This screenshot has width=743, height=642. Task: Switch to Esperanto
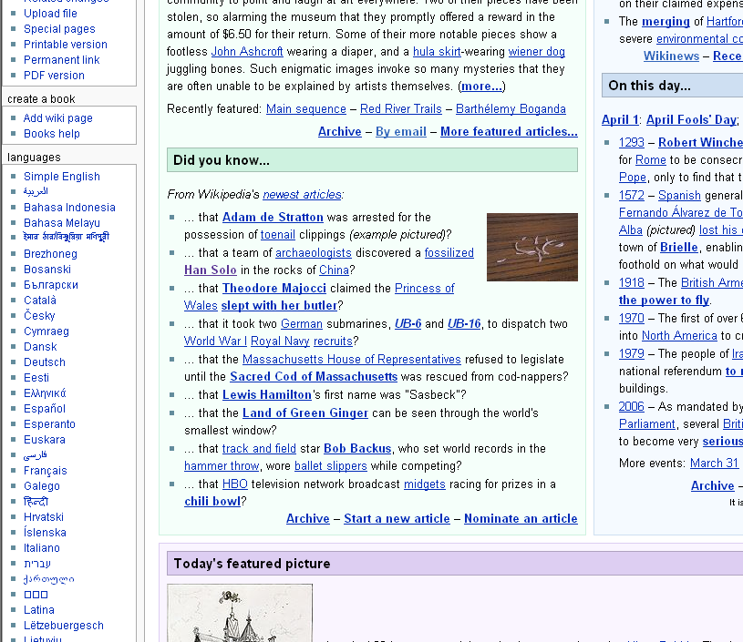tap(49, 424)
